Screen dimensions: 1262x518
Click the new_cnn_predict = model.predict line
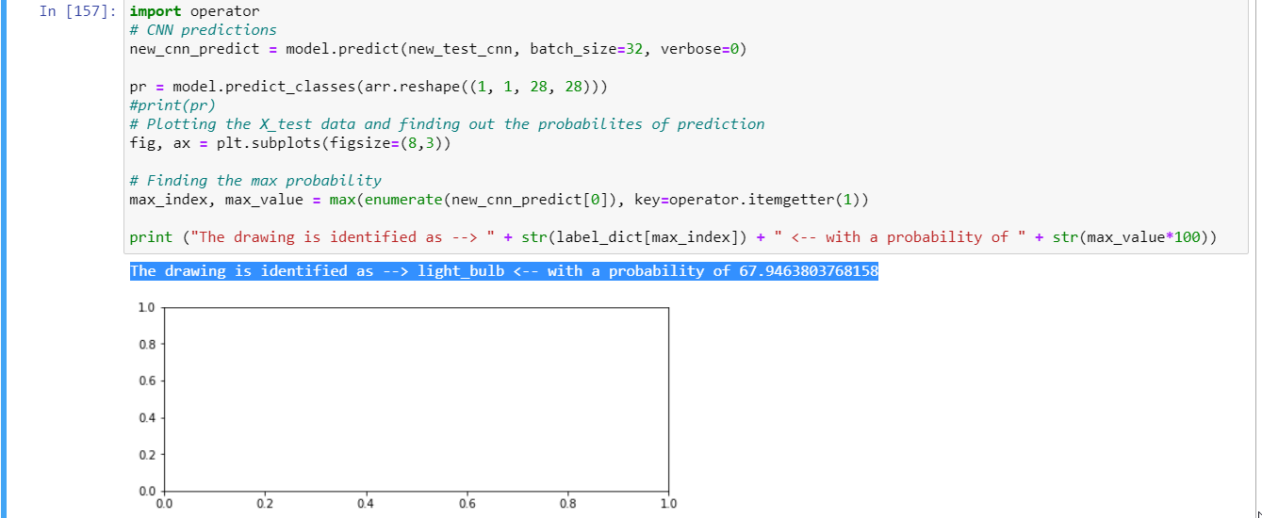pyautogui.click(x=437, y=49)
